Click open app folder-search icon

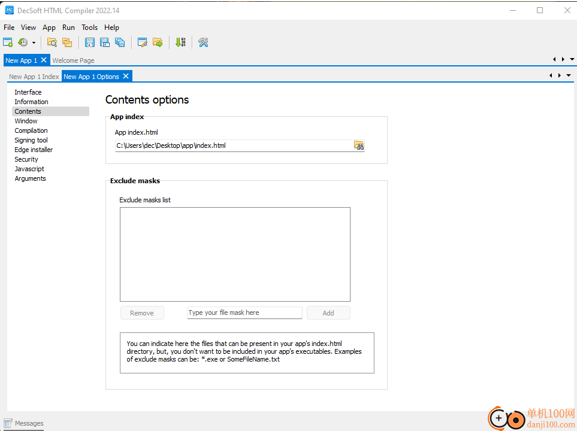[x=52, y=43]
